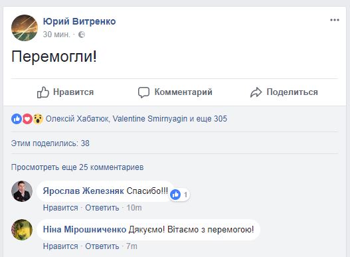Click the Wow emoji reaction icon
Image resolution: width=350 pixels, height=257 pixels.
38,119
